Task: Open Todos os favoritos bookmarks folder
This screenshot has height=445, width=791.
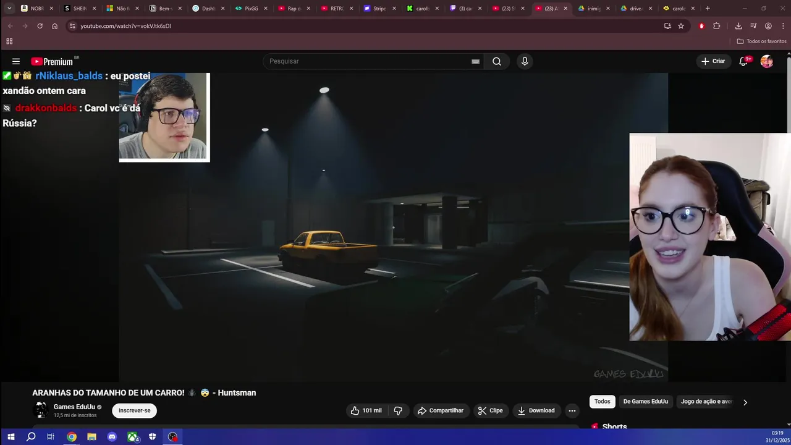Action: coord(761,41)
